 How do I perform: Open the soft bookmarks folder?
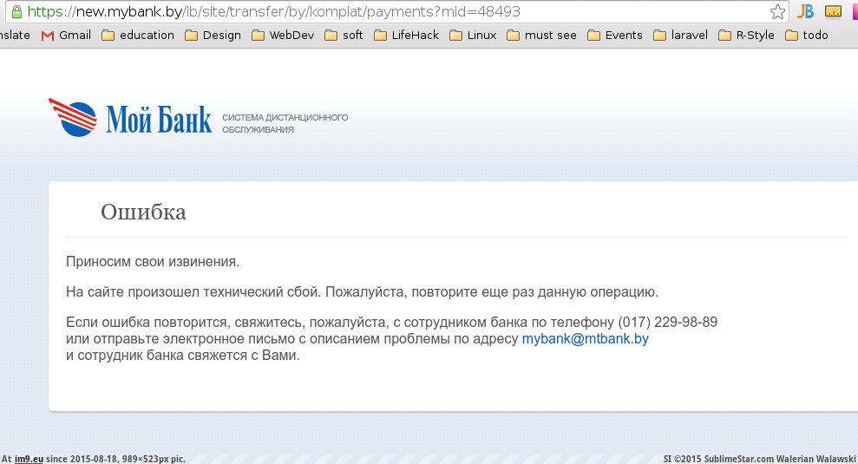(x=344, y=36)
